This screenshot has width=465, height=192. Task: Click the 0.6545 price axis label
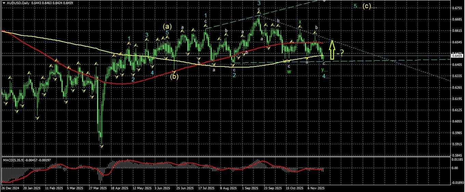pyautogui.click(x=457, y=42)
